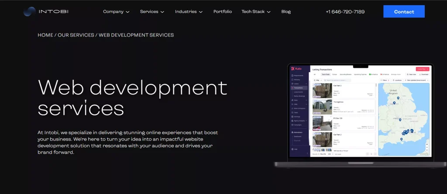Expand the Company dropdown menu
Viewport: 447px width, 194px height.
(116, 12)
